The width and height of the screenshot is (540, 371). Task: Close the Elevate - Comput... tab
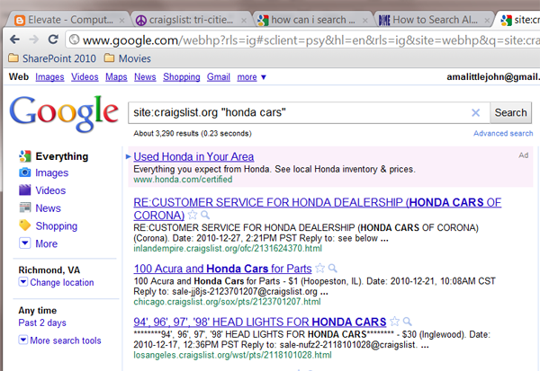point(121,21)
